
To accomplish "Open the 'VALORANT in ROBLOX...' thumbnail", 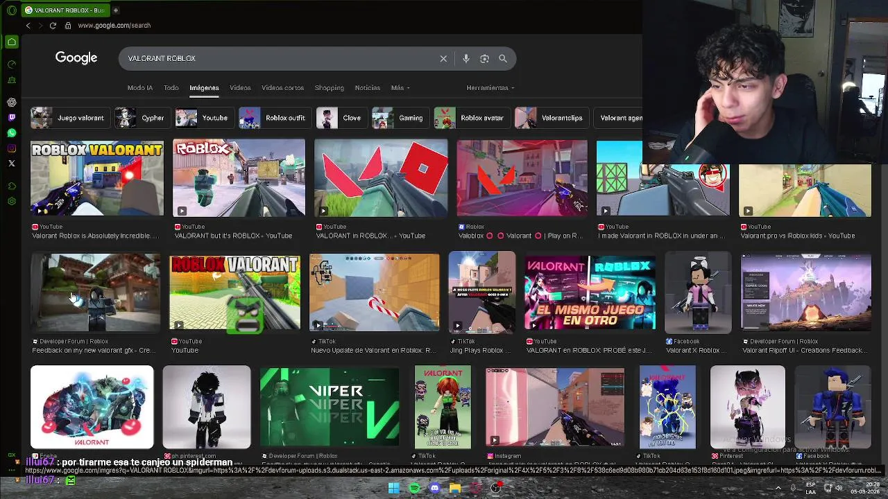I will 381,178.
